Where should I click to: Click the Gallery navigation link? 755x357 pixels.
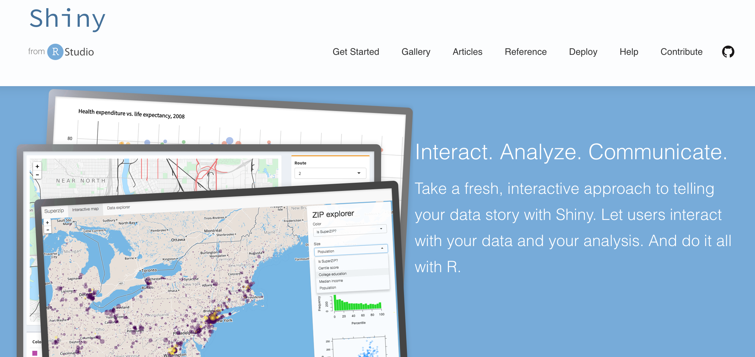(415, 52)
